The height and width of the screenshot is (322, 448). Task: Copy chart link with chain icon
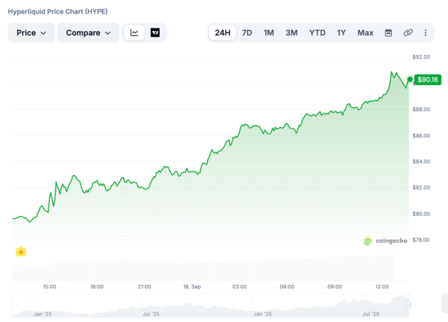click(408, 33)
